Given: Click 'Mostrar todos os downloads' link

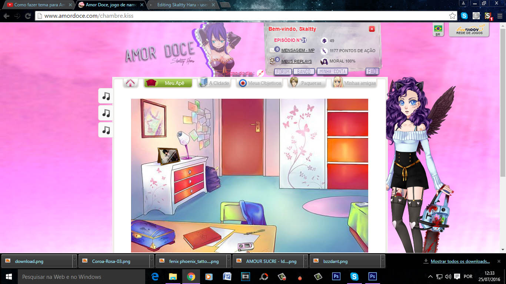Looking at the screenshot, I should pyautogui.click(x=460, y=261).
